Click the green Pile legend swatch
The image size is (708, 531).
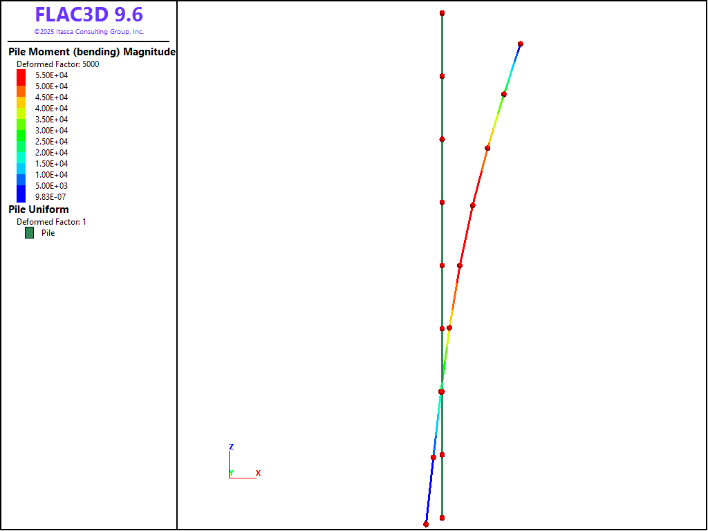point(30,233)
